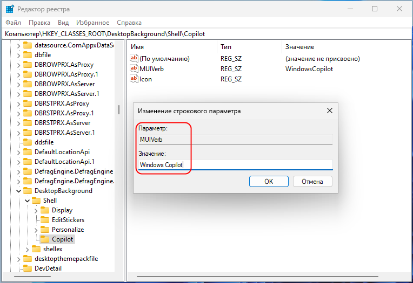The width and height of the screenshot is (413, 283).
Task: Click the folder icon of datasource.ComAppxDataS
Action: (28, 45)
